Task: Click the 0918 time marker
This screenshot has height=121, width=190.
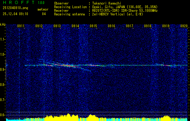Action: [x=148, y=26]
